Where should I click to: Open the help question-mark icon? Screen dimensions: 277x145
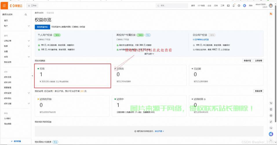239,6
